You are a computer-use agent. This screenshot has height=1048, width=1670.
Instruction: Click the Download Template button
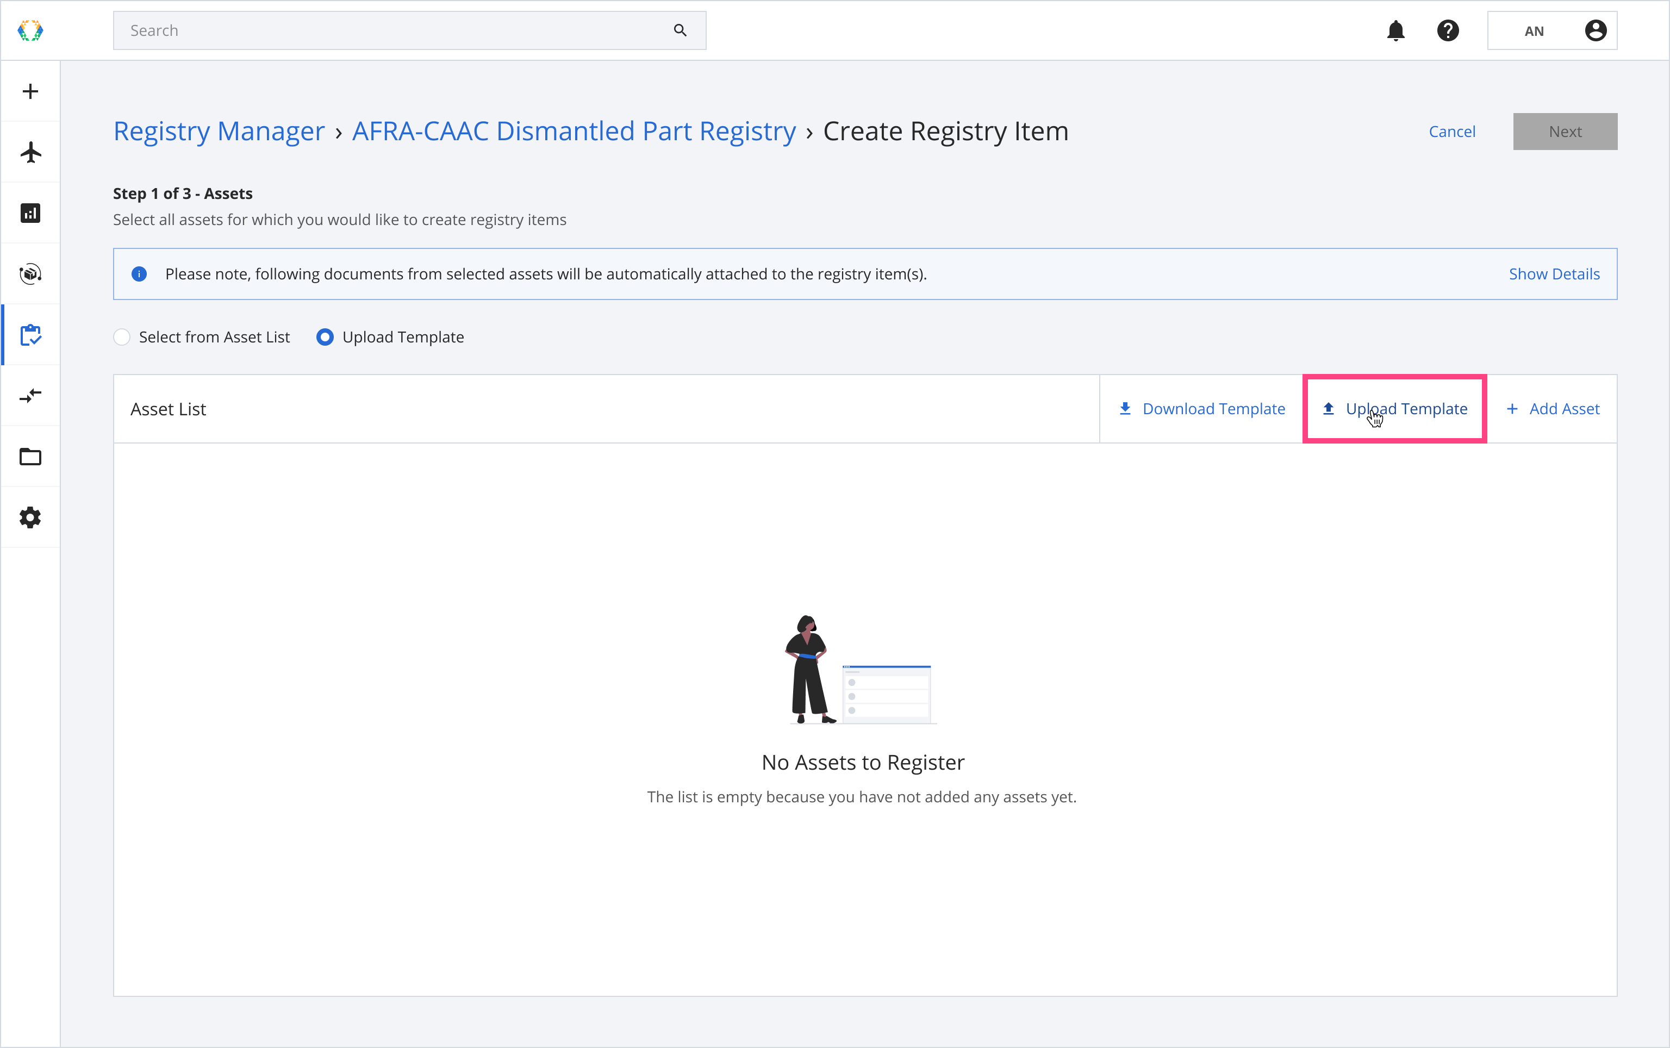[x=1201, y=409]
